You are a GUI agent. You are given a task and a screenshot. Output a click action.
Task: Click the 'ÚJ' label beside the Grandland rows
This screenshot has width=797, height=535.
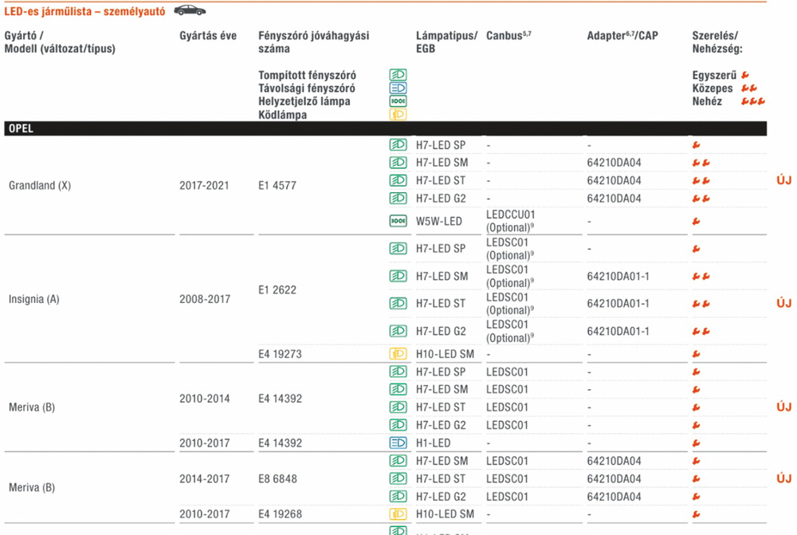[783, 180]
